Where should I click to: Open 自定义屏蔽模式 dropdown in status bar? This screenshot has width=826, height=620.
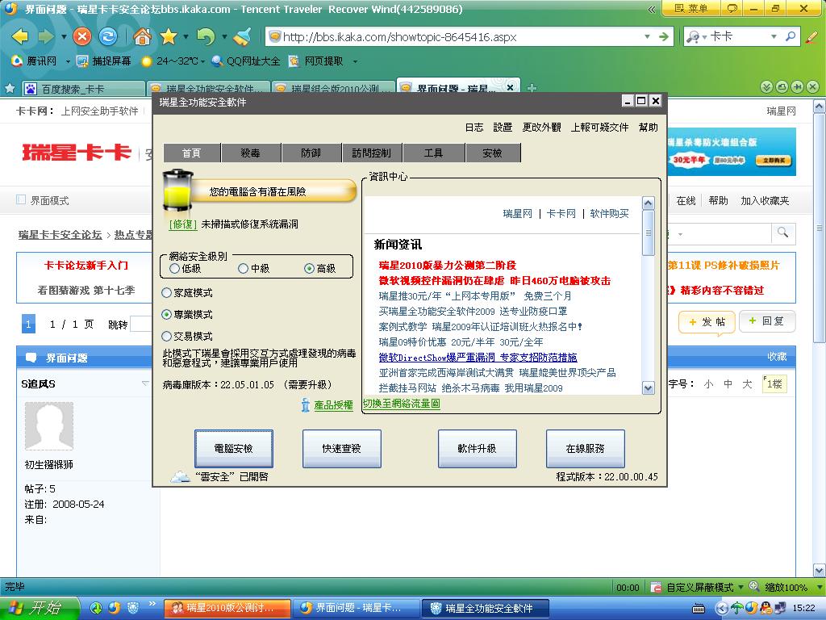740,587
